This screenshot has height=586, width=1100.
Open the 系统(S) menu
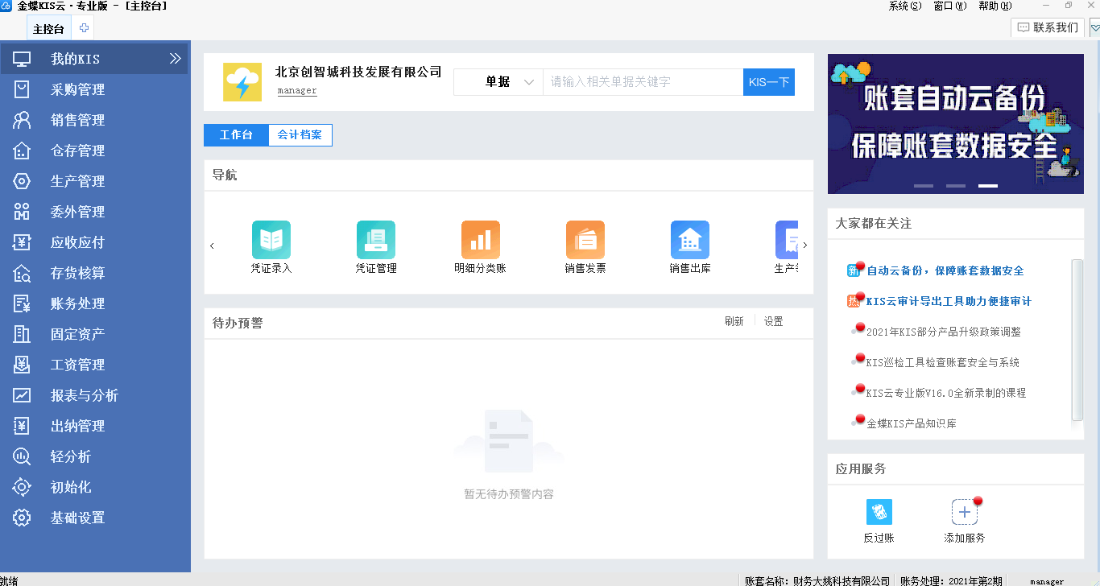(x=905, y=6)
